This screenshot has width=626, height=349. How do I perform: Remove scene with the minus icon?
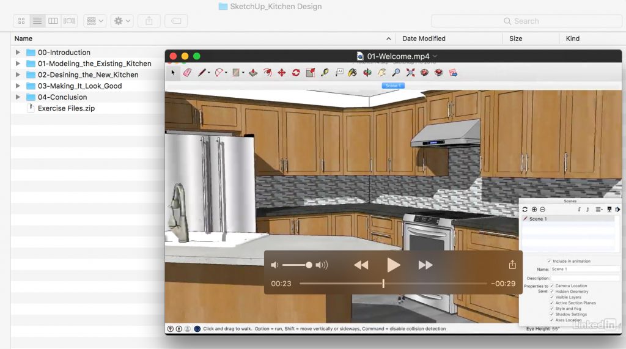pos(542,209)
